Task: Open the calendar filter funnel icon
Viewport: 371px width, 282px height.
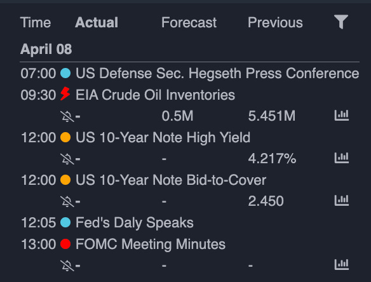Action: [341, 22]
